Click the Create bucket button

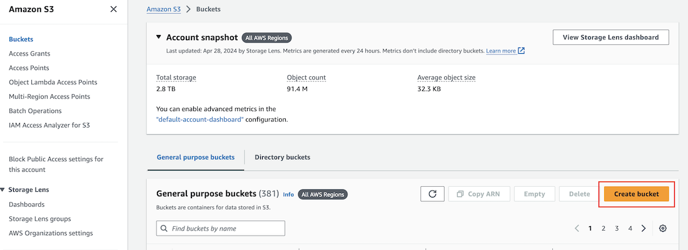tap(636, 194)
